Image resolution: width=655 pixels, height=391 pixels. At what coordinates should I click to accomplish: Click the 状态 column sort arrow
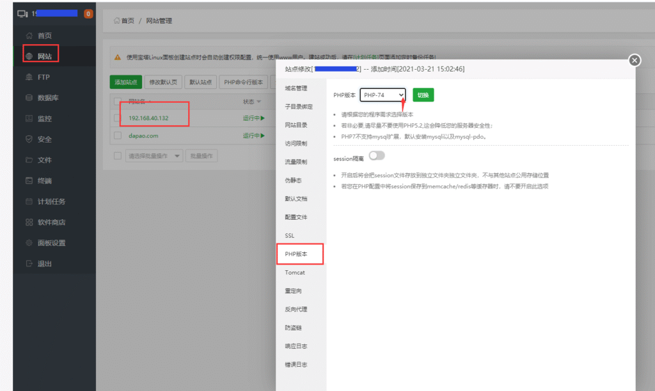click(258, 102)
